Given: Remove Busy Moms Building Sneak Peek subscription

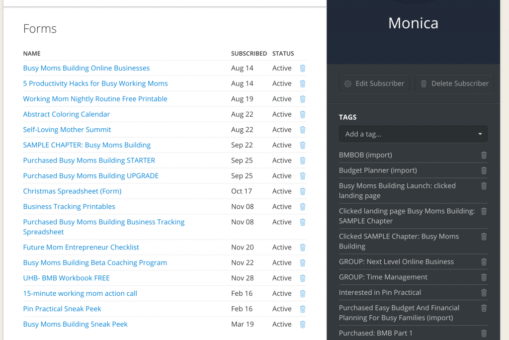Looking at the screenshot, I should tap(303, 324).
